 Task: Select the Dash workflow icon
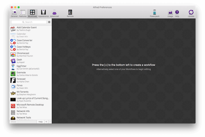click(x=13, y=61)
